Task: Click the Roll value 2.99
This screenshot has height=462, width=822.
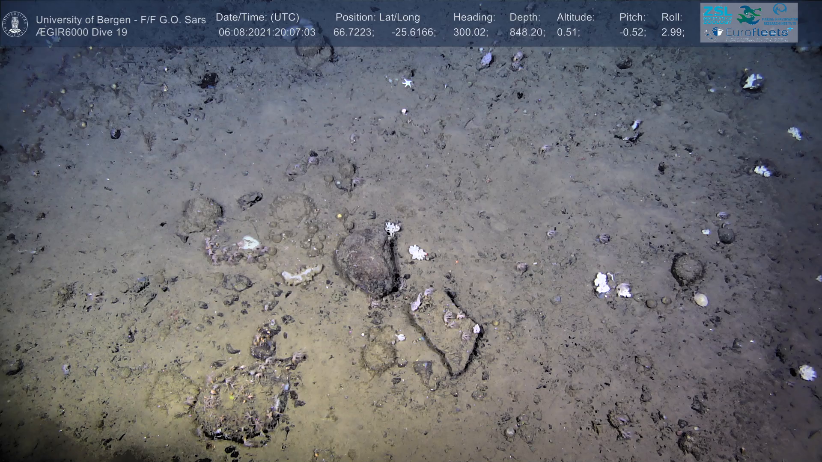Action: click(x=673, y=33)
